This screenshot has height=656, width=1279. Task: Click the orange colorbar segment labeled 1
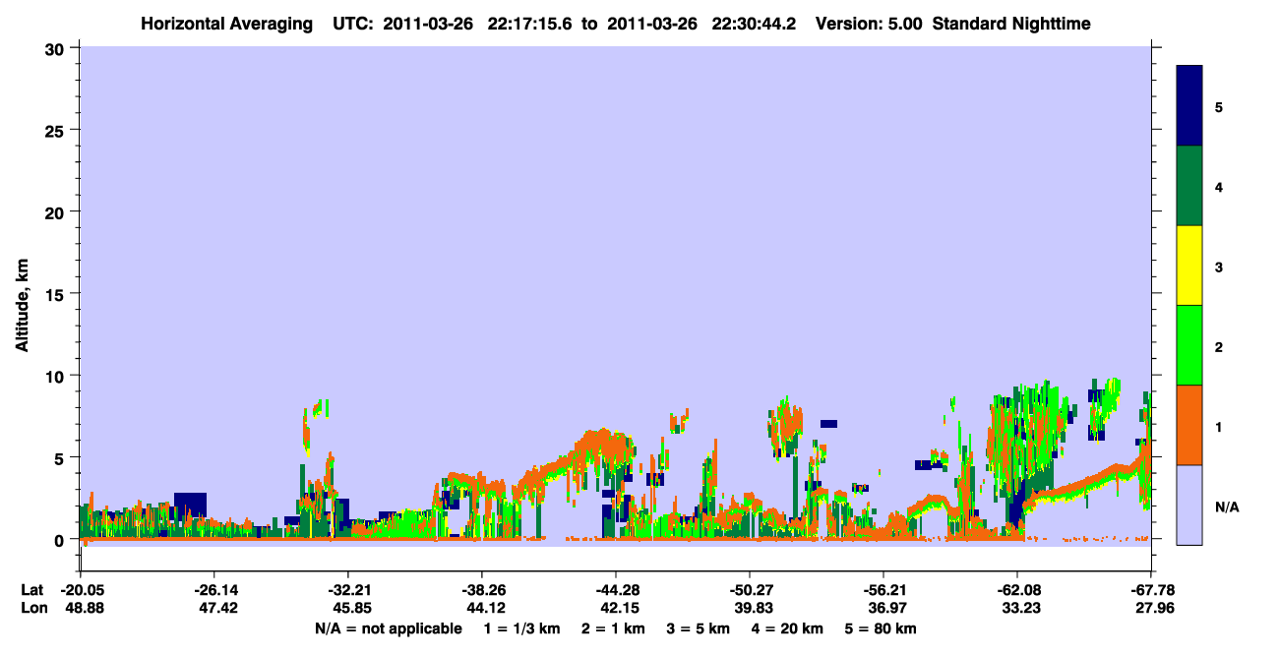click(x=1189, y=425)
